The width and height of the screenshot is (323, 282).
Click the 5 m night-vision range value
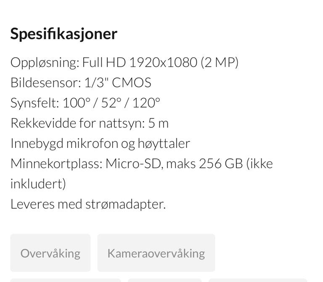159,123
